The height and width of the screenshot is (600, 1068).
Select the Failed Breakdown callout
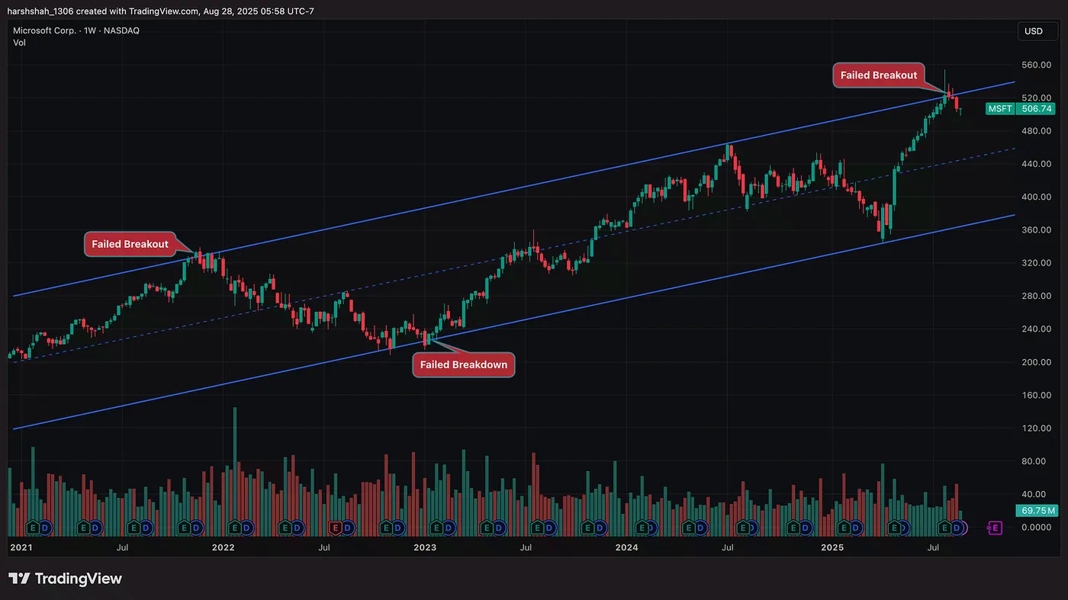point(464,364)
